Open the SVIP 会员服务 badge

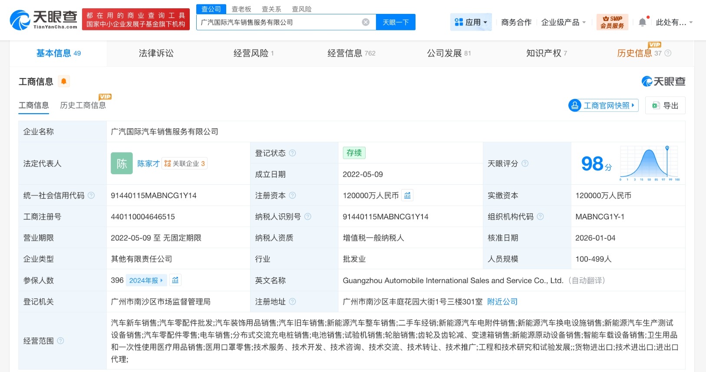pyautogui.click(x=612, y=22)
